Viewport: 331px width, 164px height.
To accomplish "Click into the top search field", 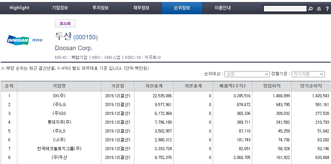I will pos(285,9).
